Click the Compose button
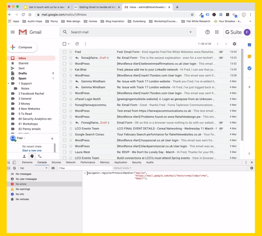 (22, 47)
